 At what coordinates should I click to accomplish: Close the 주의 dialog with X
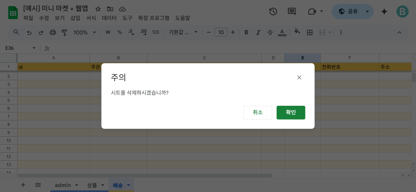pyautogui.click(x=299, y=77)
